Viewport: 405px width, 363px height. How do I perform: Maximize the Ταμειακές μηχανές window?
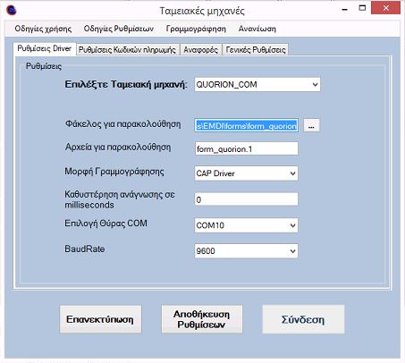click(362, 8)
